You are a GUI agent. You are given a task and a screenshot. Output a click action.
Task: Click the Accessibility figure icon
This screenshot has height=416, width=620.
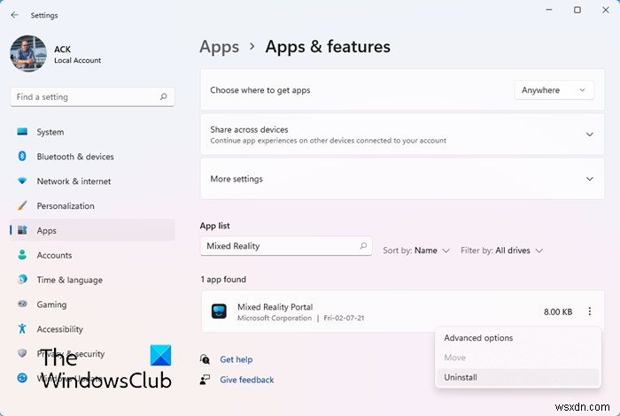tap(22, 328)
